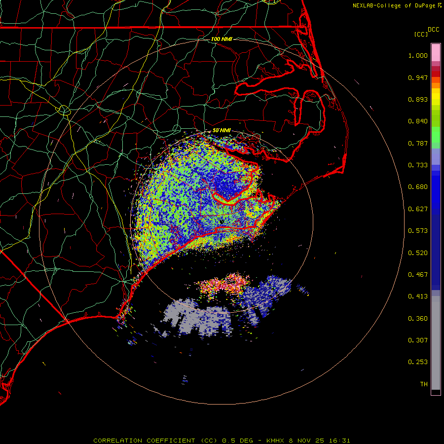The width and height of the screenshot is (444, 444).
Task: Click the Correlation Coefficient caption text at bottom
Action: 222,441
